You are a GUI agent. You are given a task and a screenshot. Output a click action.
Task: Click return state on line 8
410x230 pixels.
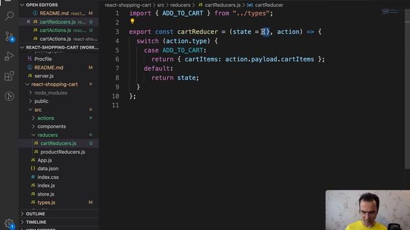[x=175, y=78]
